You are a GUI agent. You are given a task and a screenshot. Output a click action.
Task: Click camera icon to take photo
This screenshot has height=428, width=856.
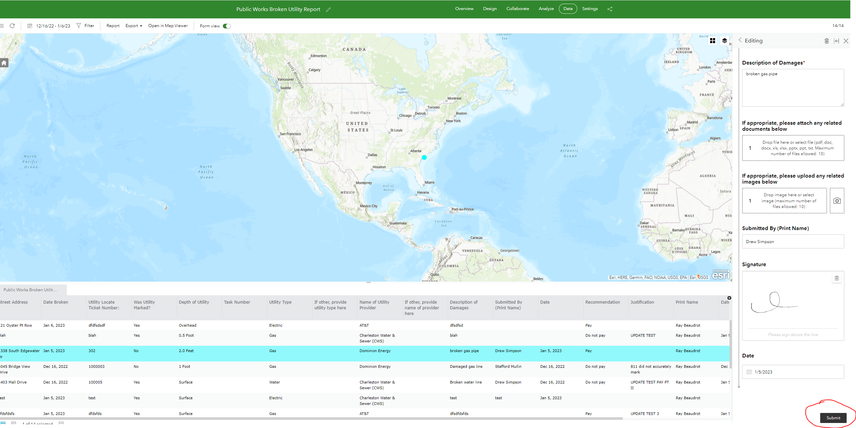[837, 201]
